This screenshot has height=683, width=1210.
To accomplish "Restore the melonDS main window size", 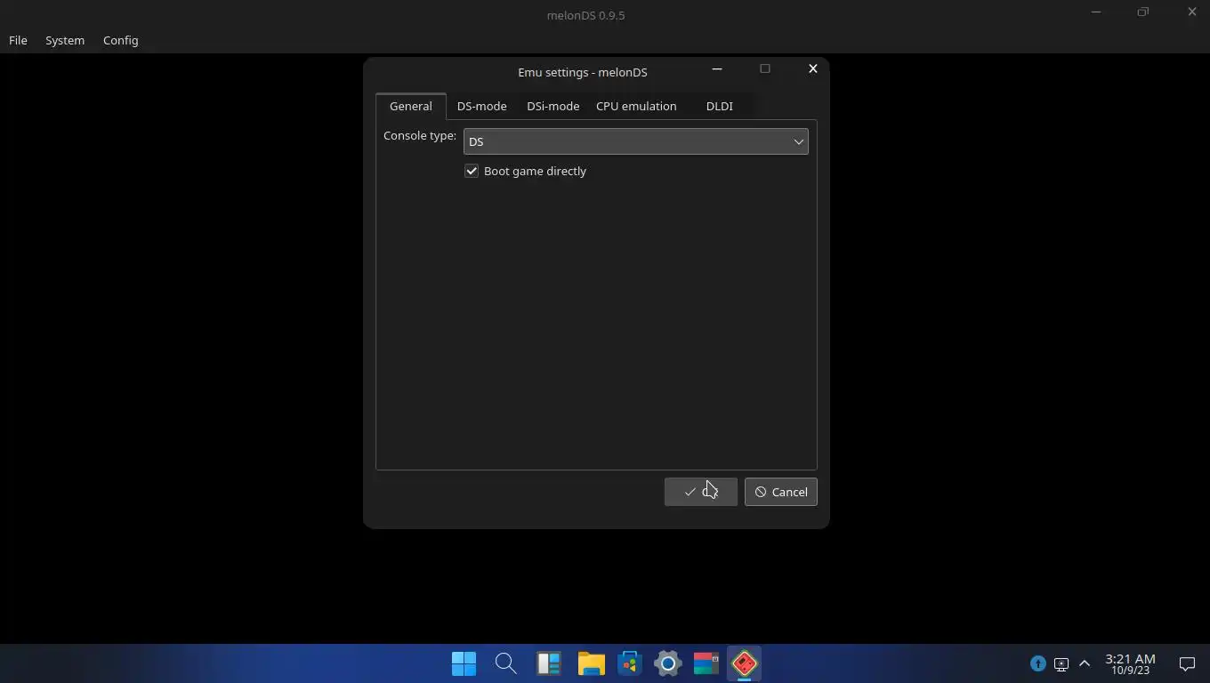I will [x=1143, y=12].
